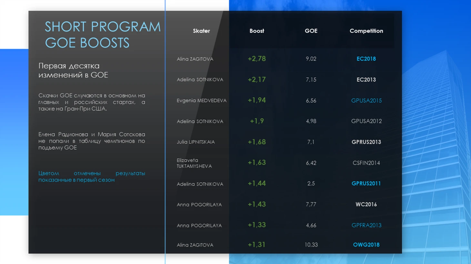Click the "SHORT PROGRAM GOE BOOSTS" slide title
The width and height of the screenshot is (471, 264).
coord(103,35)
